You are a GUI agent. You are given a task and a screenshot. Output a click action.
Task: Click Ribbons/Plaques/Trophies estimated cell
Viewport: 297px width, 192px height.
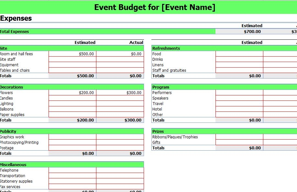[239, 137]
